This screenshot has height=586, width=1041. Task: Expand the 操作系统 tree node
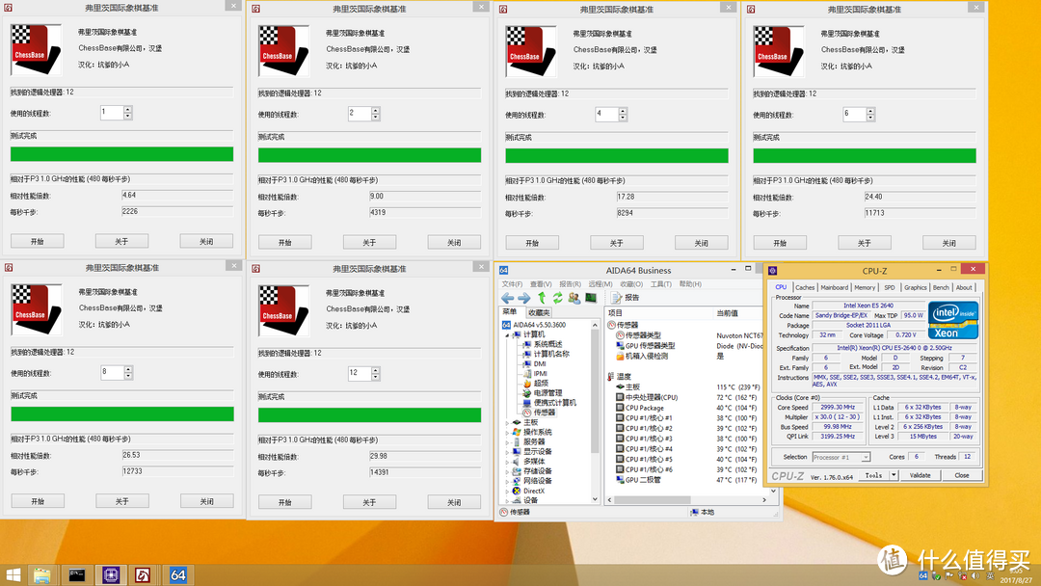click(507, 432)
